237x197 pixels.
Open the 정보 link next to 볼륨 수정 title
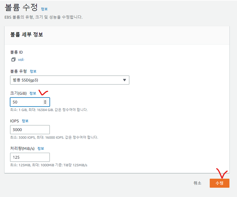(44, 9)
